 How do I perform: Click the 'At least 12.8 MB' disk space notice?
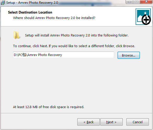click(x=49, y=107)
